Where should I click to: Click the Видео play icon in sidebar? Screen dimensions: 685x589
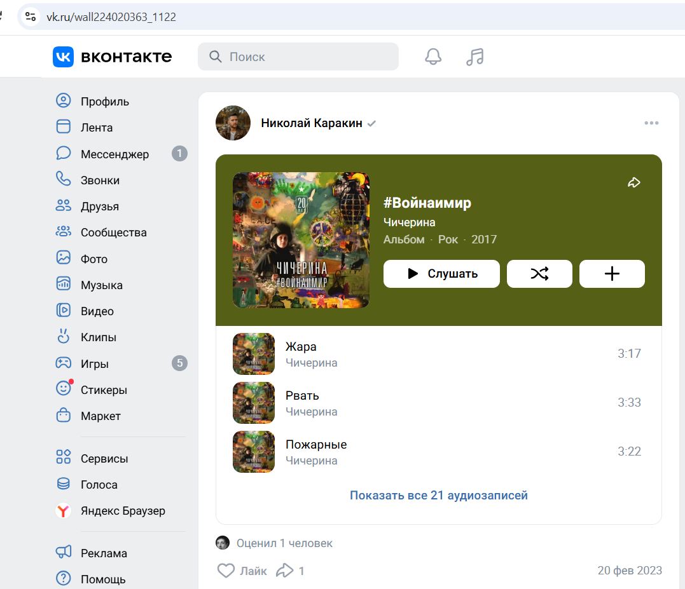(64, 310)
